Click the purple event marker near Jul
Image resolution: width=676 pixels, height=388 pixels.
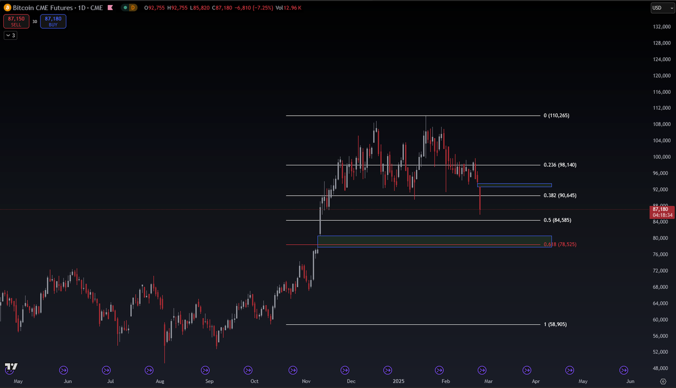point(106,370)
